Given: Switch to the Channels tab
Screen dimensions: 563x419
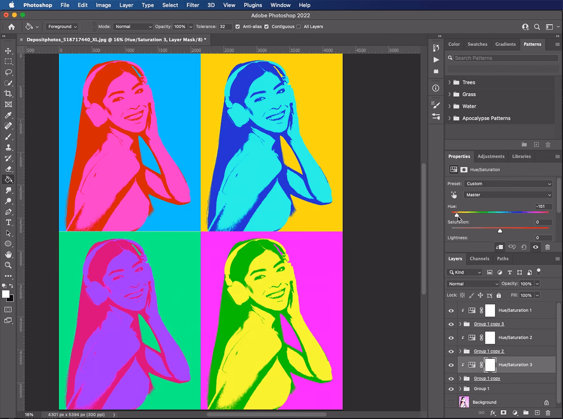Looking at the screenshot, I should [479, 259].
